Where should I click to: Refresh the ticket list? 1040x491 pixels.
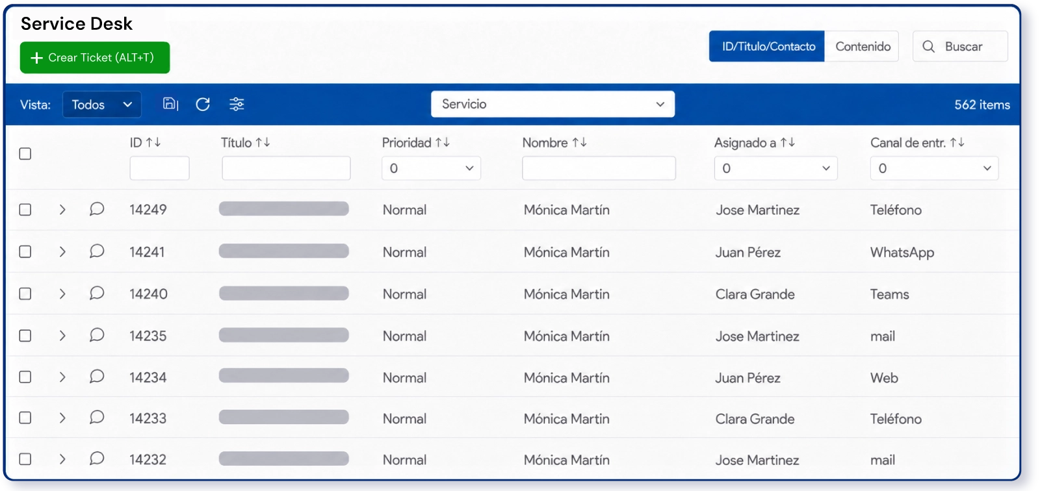coord(203,104)
